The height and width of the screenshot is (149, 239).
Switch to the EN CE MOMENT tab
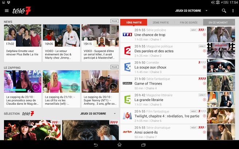pyautogui.click(x=218, y=23)
